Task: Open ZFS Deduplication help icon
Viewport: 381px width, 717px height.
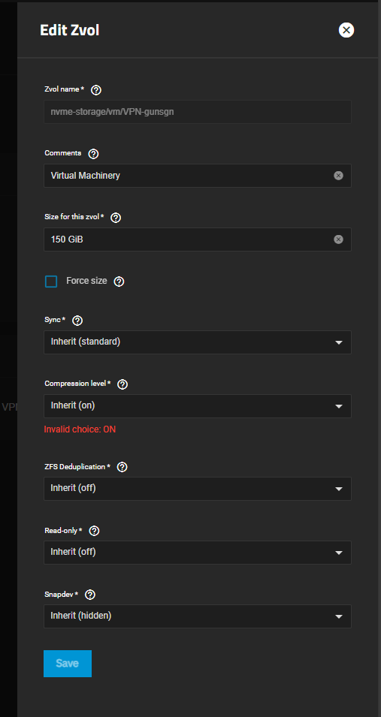Action: 122,467
